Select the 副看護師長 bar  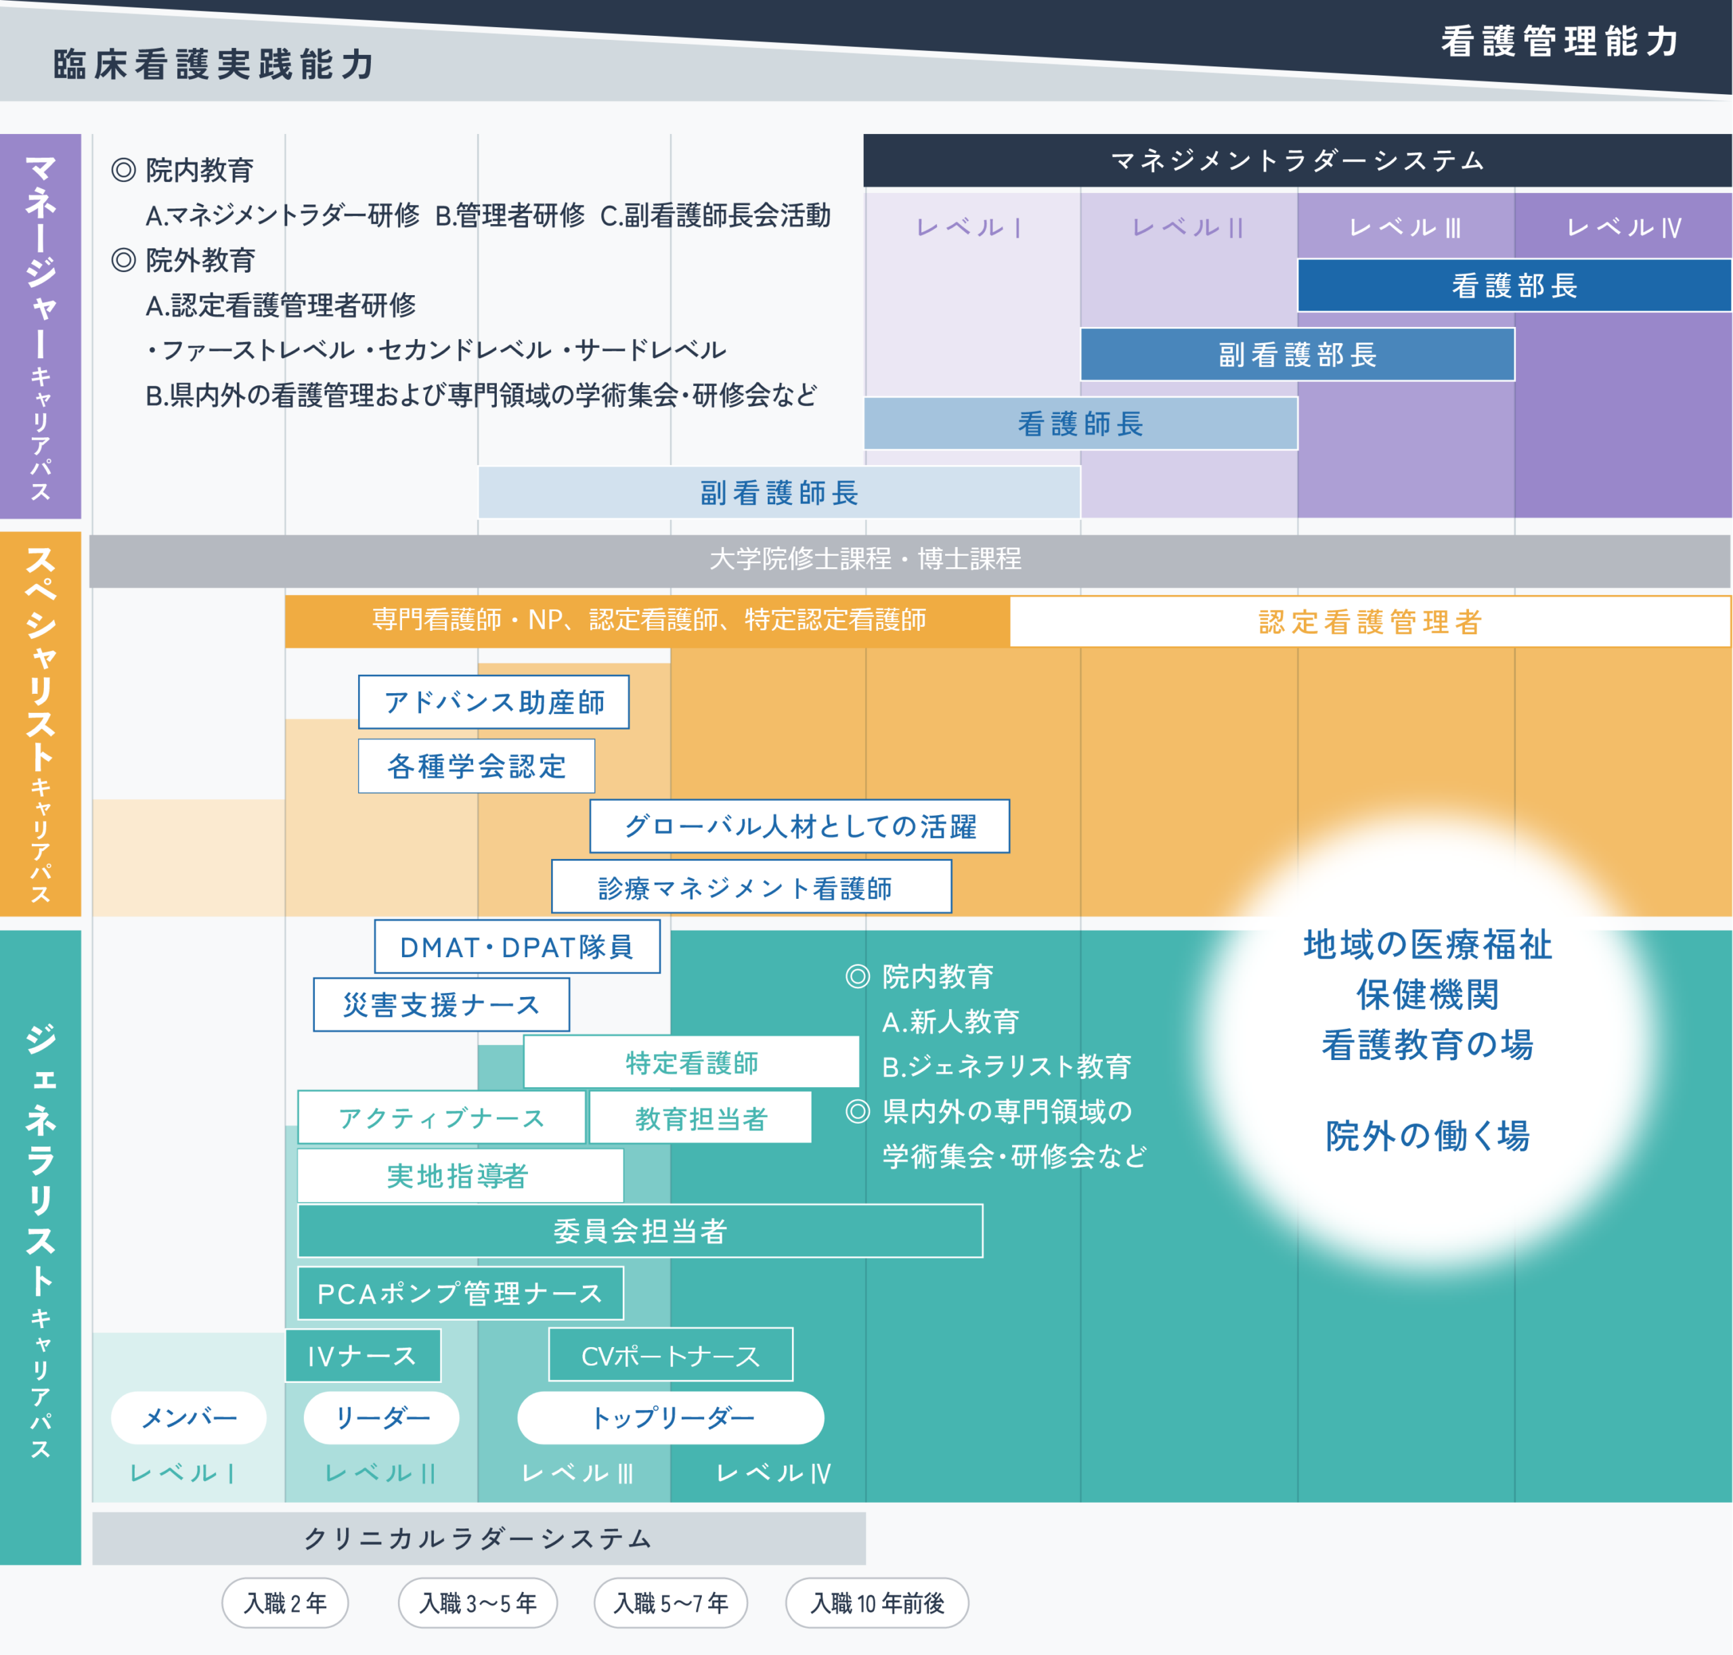778,492
